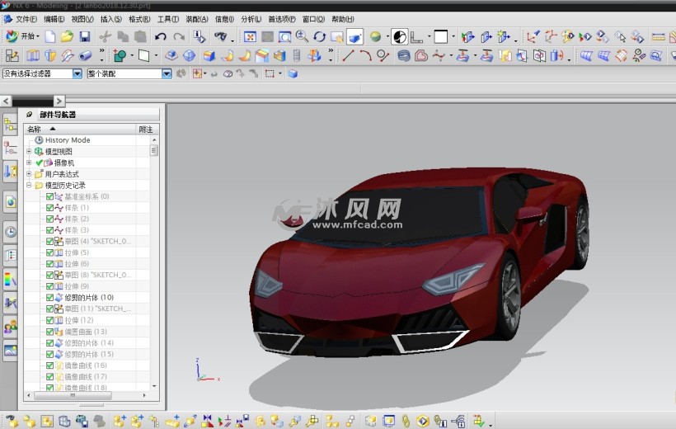This screenshot has width=676, height=429.
Task: Open the Internet Explorer sidebar icon
Action: click(11, 202)
